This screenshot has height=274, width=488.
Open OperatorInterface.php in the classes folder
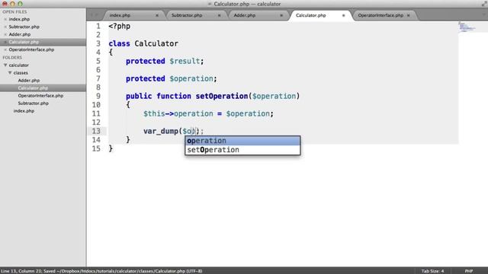point(40,96)
